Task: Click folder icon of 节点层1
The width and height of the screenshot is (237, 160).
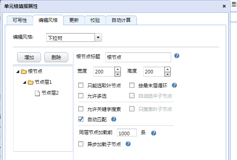Action: [x=31, y=82]
